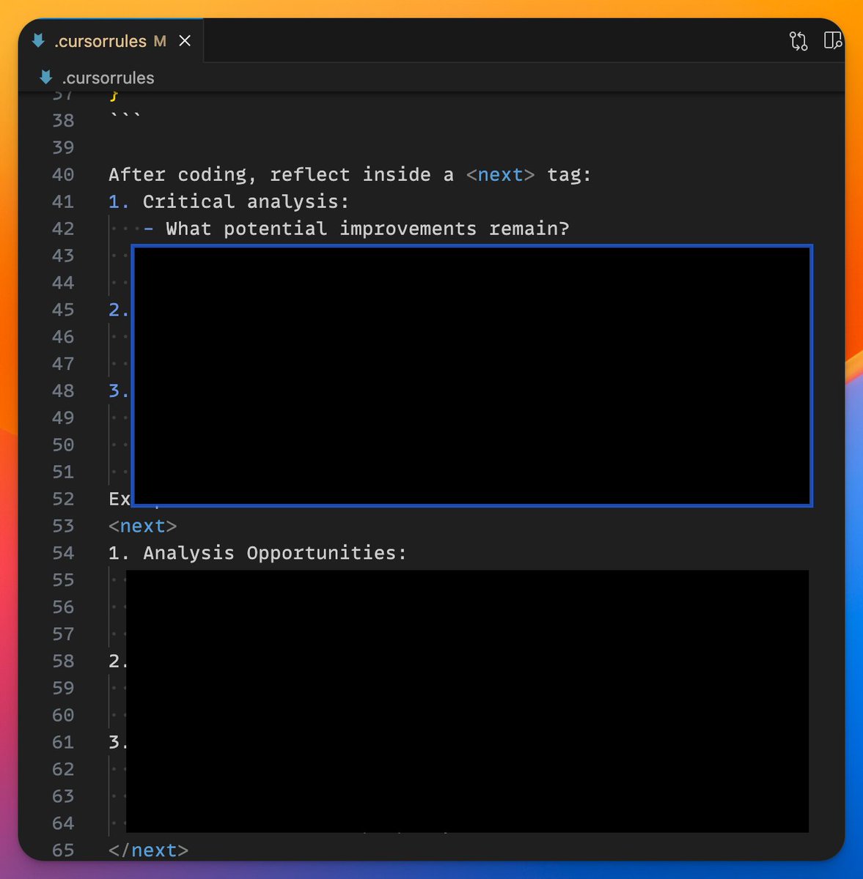The width and height of the screenshot is (863, 879).
Task: Click line number 40 in gutter
Action: coord(63,174)
